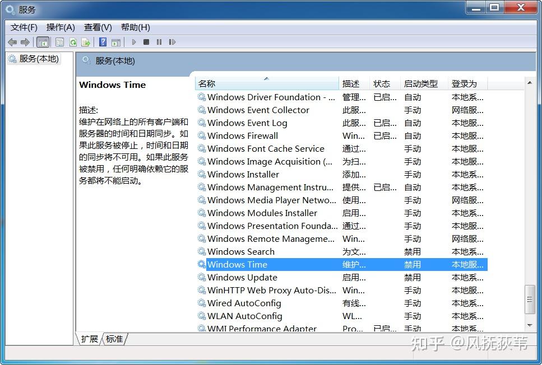
Task: Sort by the 状态 column header
Action: click(385, 83)
